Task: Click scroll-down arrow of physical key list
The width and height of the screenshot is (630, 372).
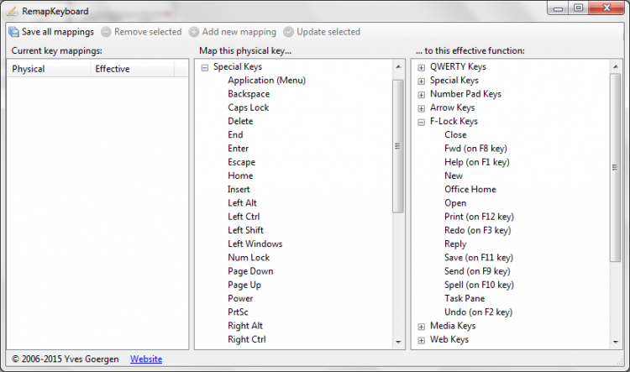Action: tap(398, 343)
